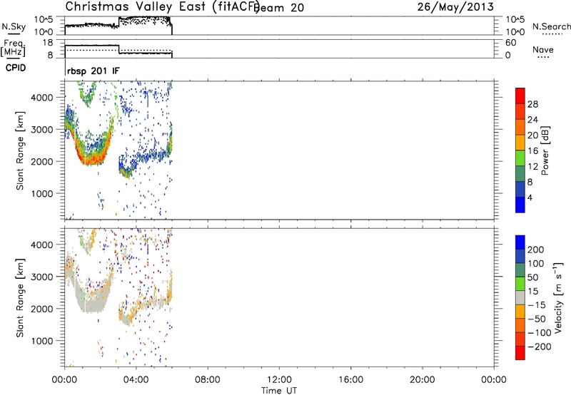Viewport: 571px width, 395px height.
Task: Click the 'CPID' label
Action: pos(16,68)
